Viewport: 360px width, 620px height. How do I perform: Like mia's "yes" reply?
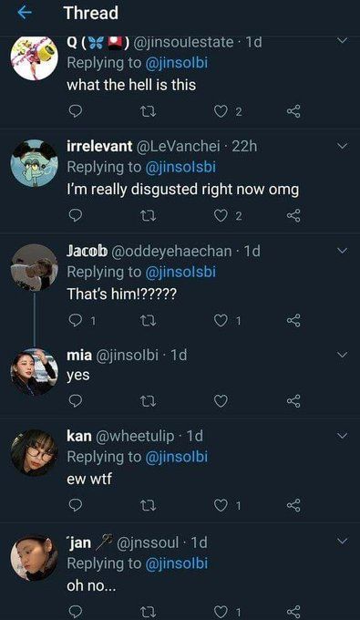pyautogui.click(x=221, y=401)
